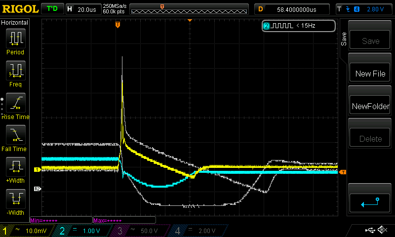Click the RIGOL logo
Viewport: 395px width, 237px height.
point(20,9)
